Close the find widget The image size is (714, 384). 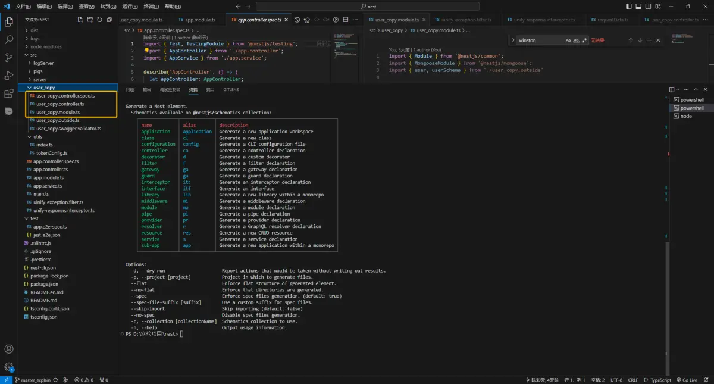click(x=658, y=40)
